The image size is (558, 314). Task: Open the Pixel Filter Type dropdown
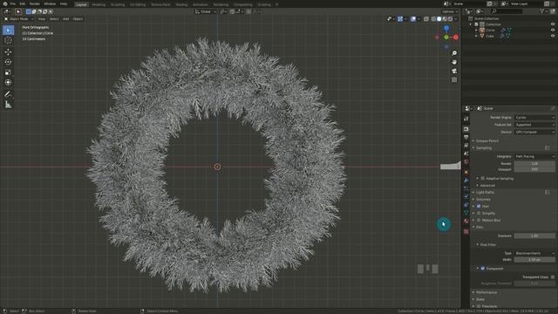[x=534, y=254]
